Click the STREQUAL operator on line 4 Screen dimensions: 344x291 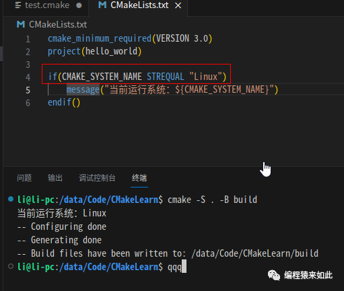166,77
